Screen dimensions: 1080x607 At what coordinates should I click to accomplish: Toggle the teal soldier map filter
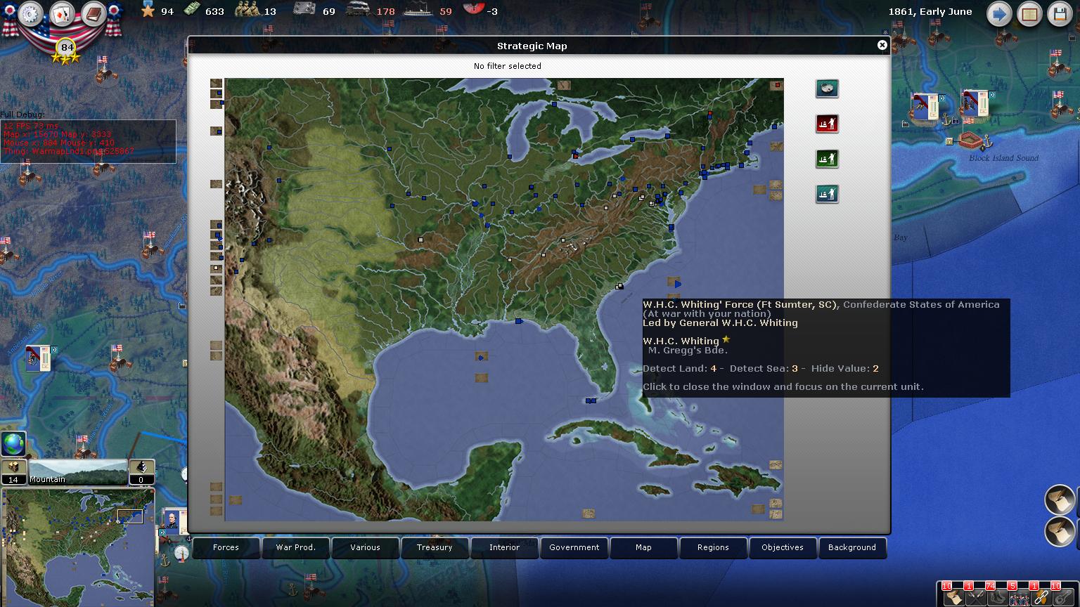[x=827, y=193]
